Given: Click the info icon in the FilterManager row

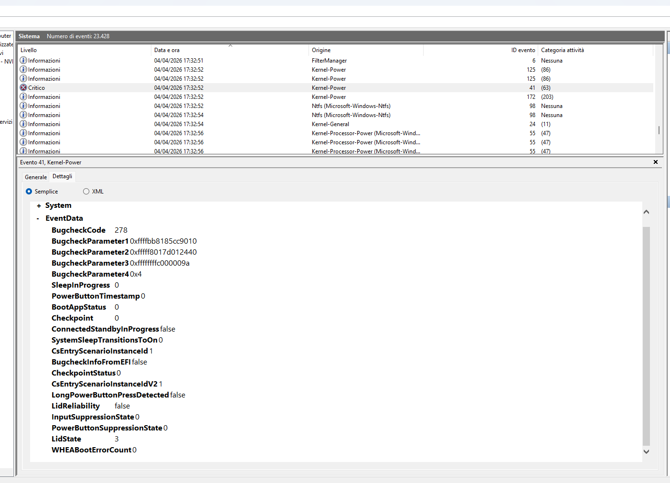Looking at the screenshot, I should pyautogui.click(x=23, y=61).
